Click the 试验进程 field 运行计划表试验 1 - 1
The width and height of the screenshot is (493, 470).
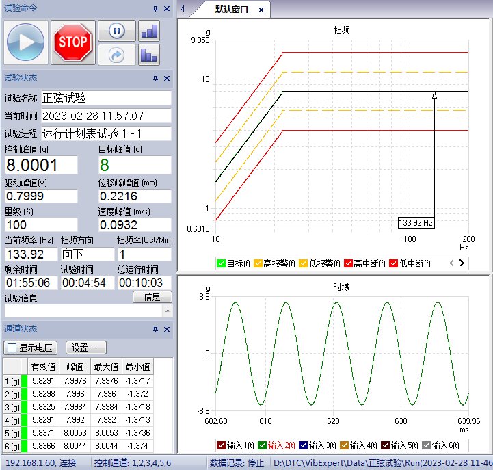pos(106,133)
